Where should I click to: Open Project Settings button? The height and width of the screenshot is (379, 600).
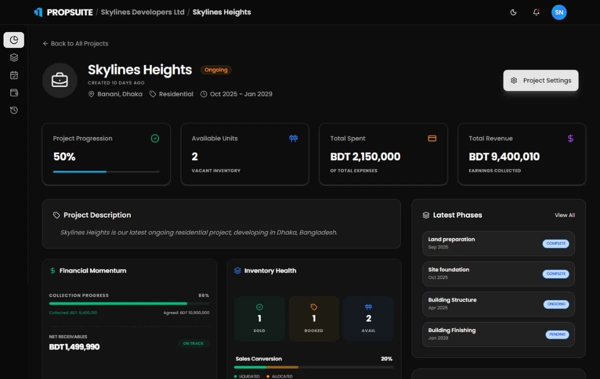point(541,80)
